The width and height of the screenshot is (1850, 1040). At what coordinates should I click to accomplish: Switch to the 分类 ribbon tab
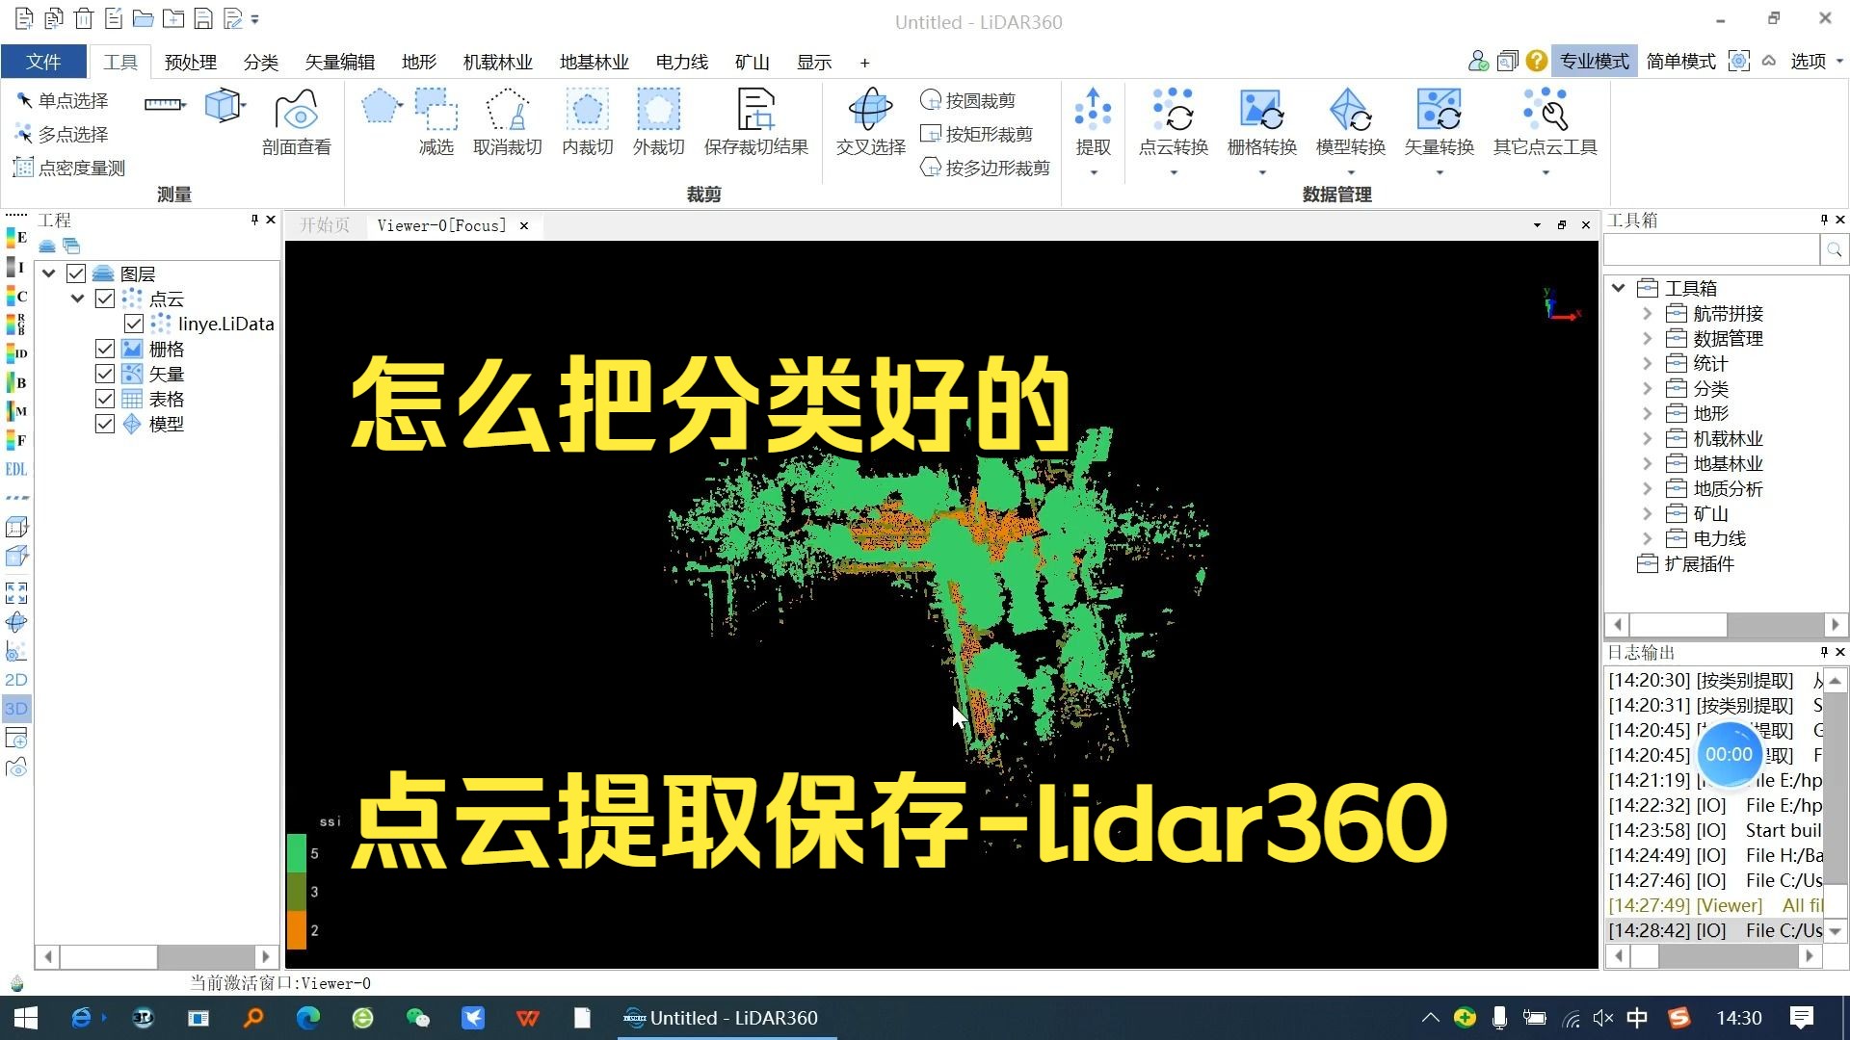[260, 62]
